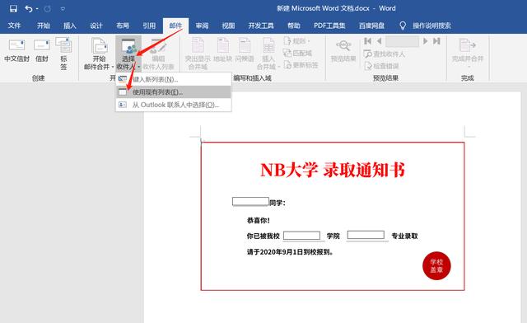The height and width of the screenshot is (323, 527).
Task: Click the 选择收件人 dropdown button
Action: click(x=128, y=54)
